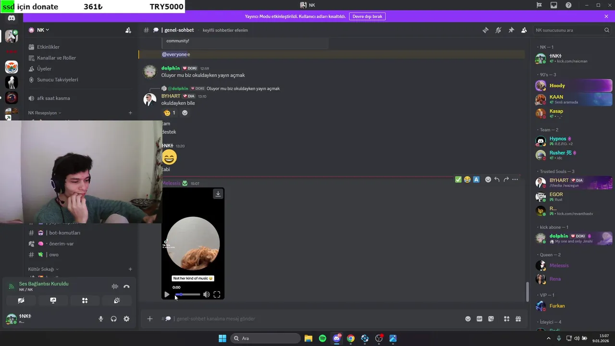Viewport: 615px width, 346px height.
Task: Toggle the member list panel
Action: (x=524, y=30)
